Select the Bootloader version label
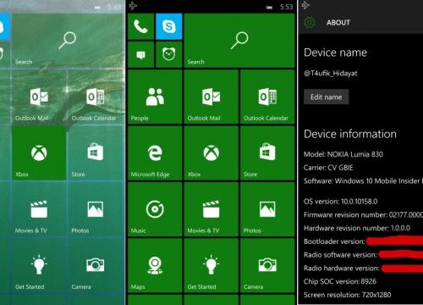 pos(334,241)
